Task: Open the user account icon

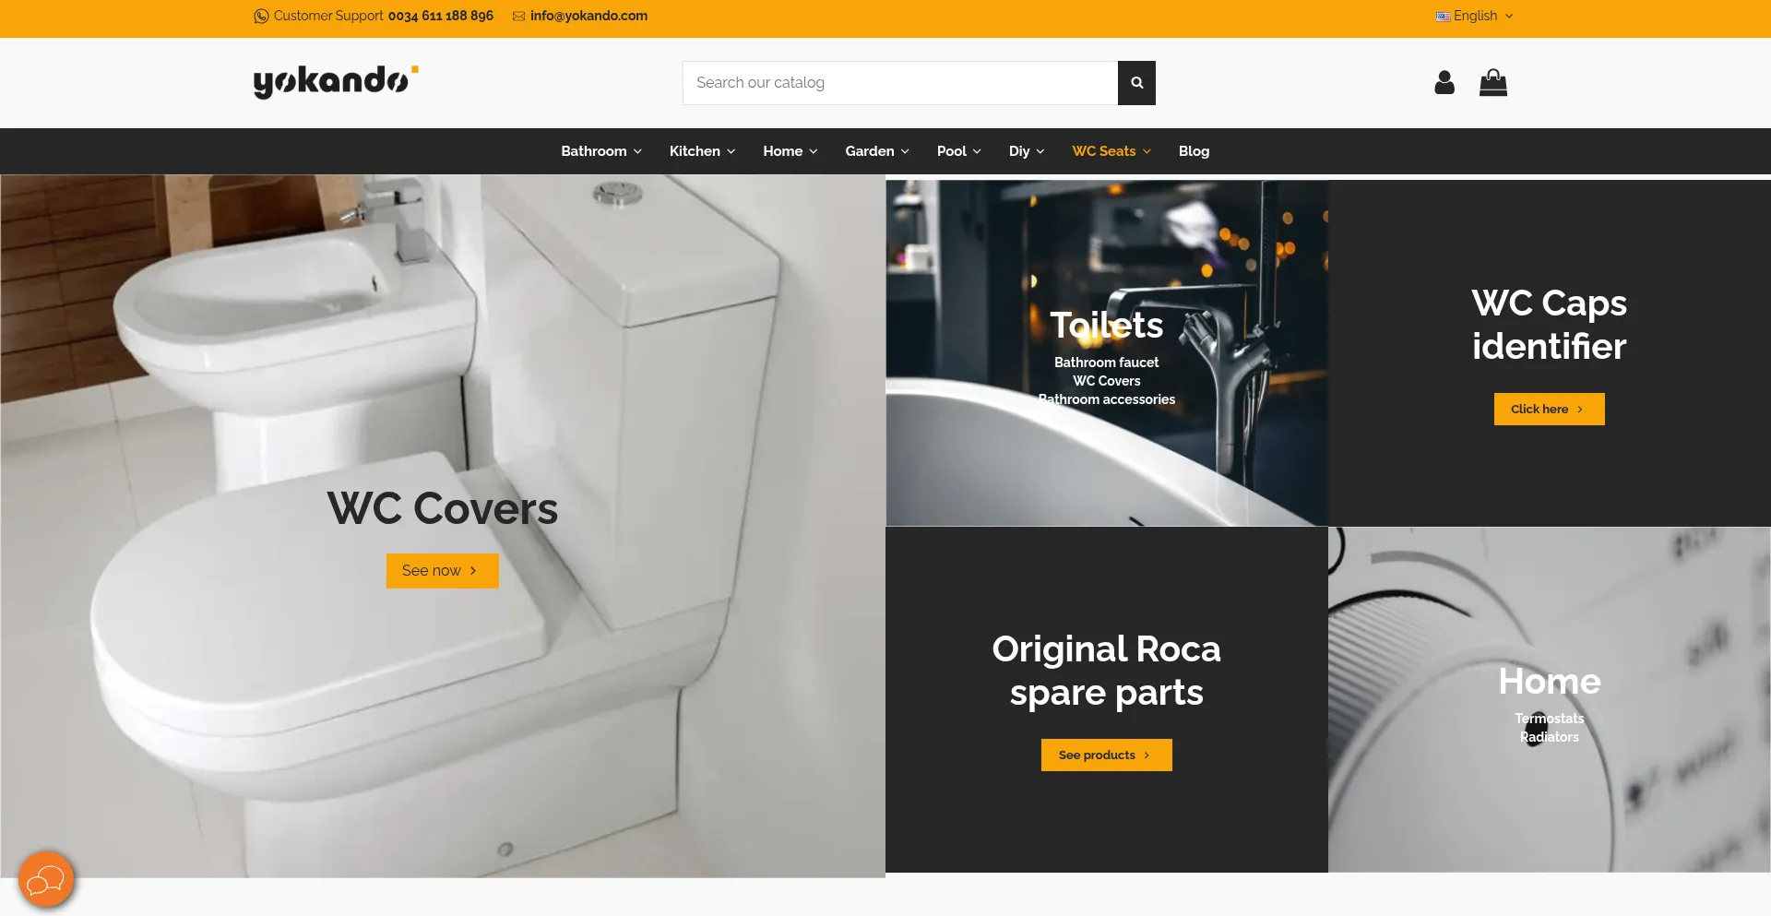Action: (x=1444, y=83)
